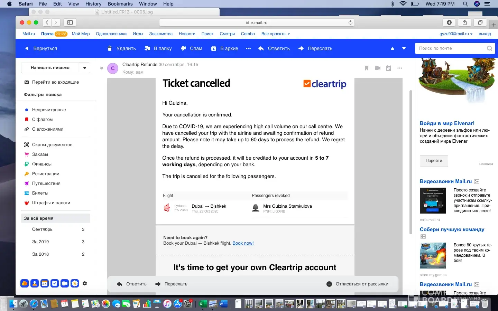Screen dimensions: 498x311
Task: Click 'Переслать' in the top toolbar
Action: (315, 48)
